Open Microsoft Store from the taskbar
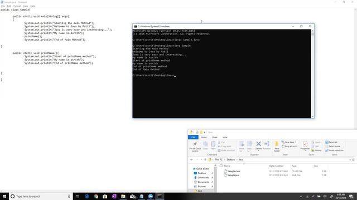Screen dimensions: 357x200 coord(105,196)
